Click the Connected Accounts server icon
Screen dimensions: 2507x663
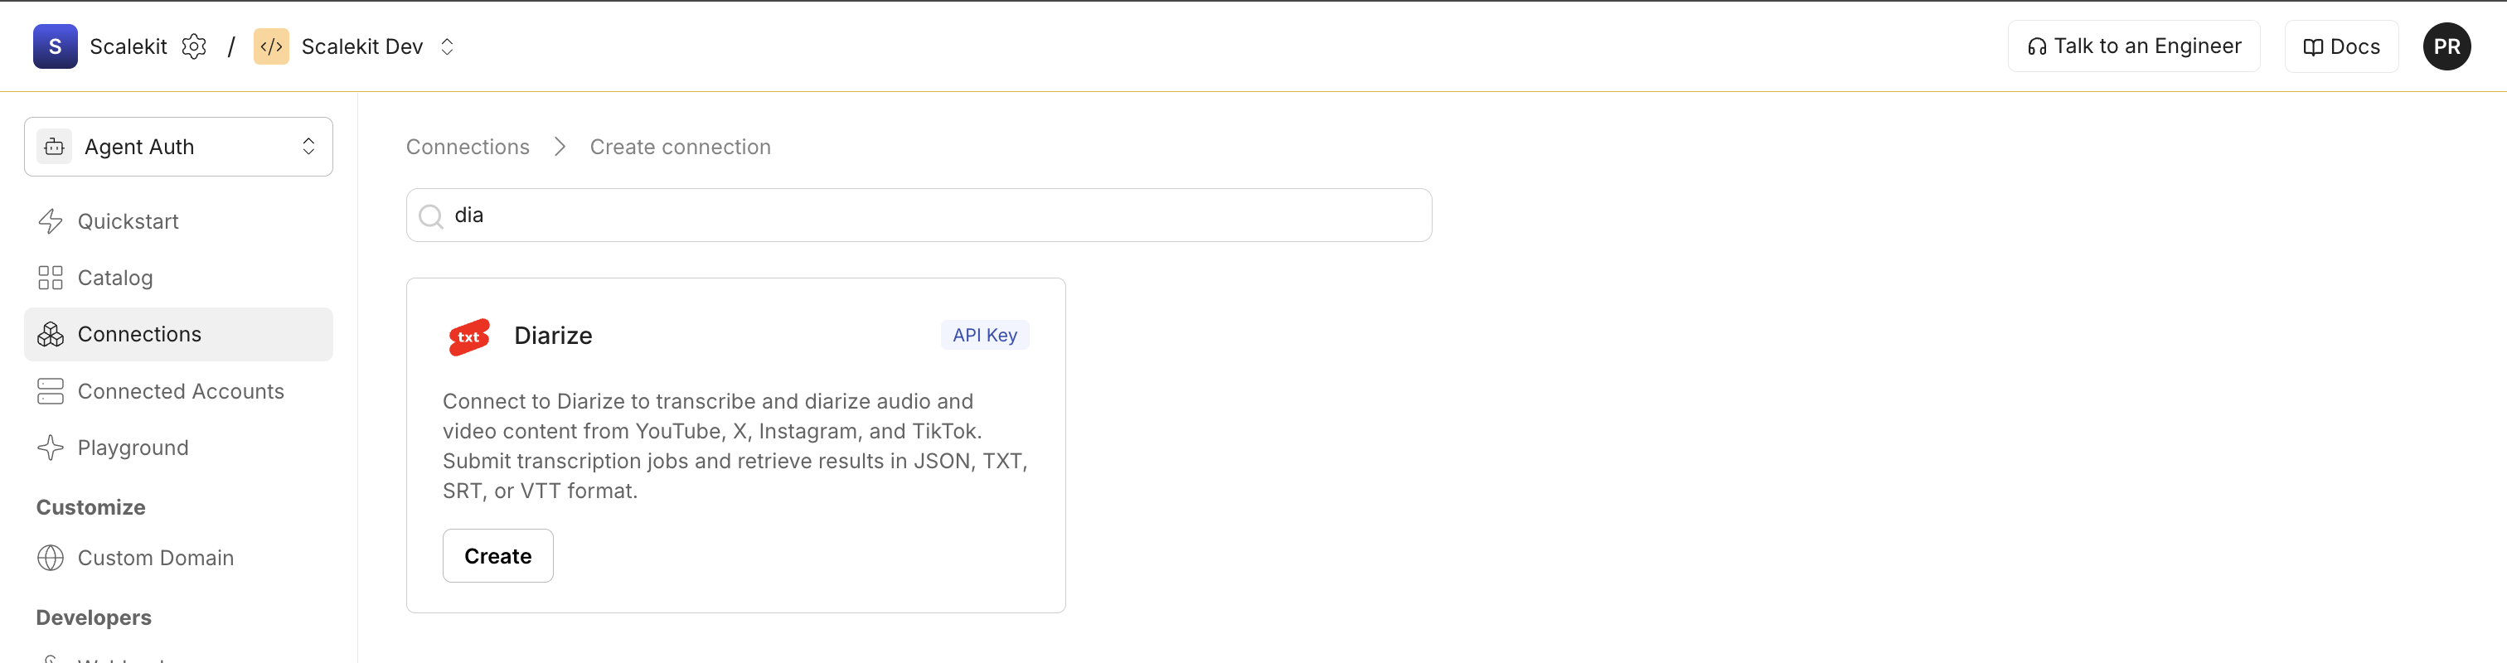51,391
